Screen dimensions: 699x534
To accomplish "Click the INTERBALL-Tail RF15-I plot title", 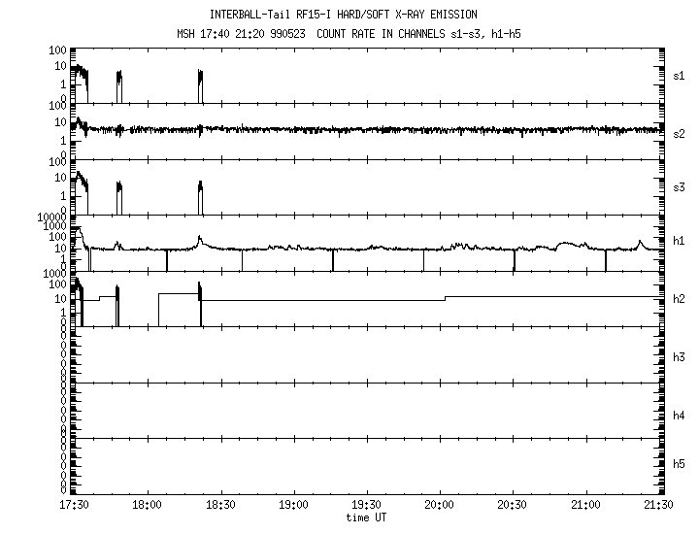I will pos(344,15).
